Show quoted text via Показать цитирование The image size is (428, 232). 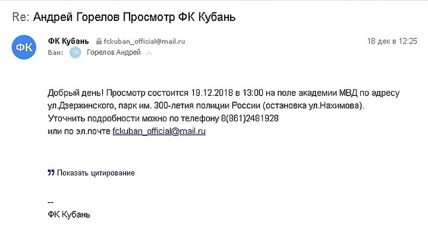(x=96, y=173)
